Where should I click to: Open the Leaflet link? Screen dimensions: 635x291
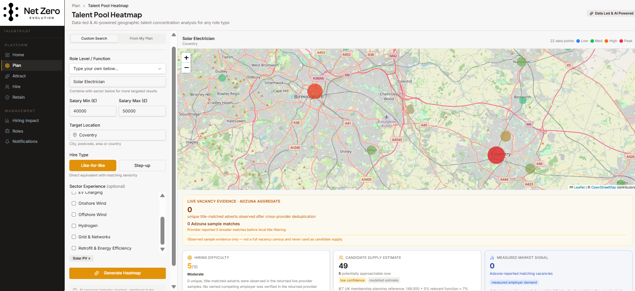coord(579,187)
